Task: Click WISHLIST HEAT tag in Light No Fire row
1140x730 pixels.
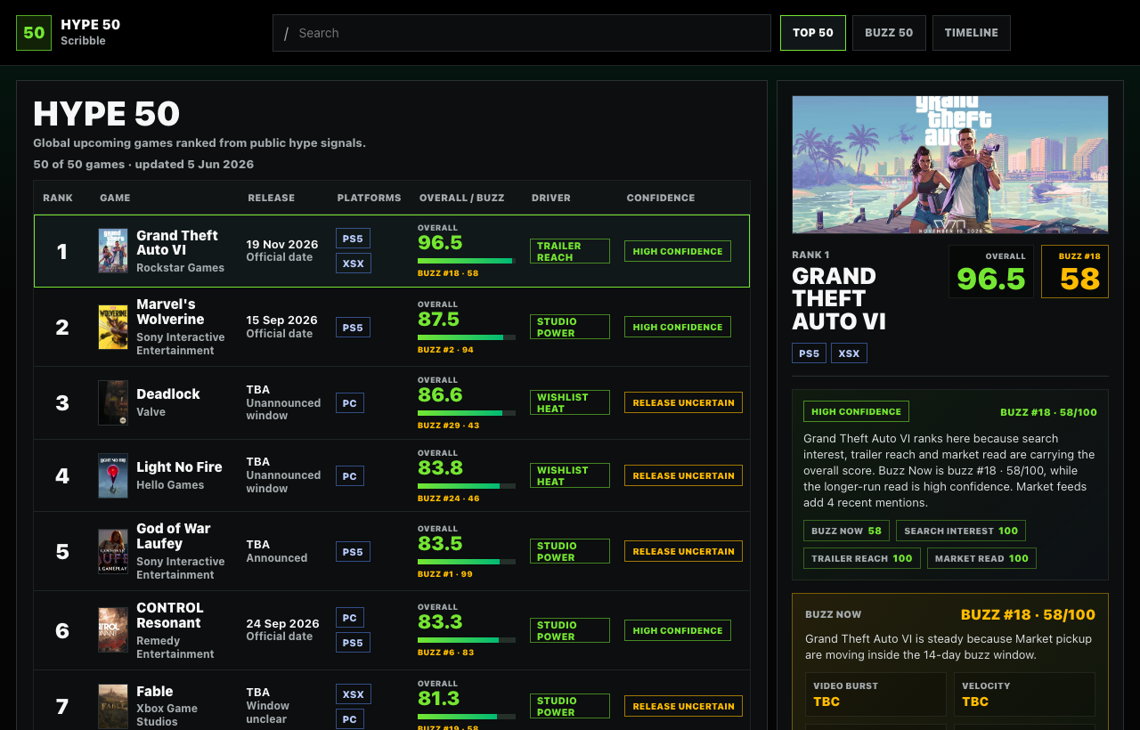Action: pyautogui.click(x=570, y=475)
